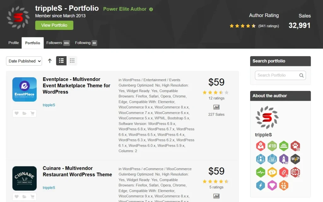Image resolution: width=323 pixels, height=202 pixels.
Task: Add Eventplace to favorites with heart icon
Action: pyautogui.click(x=16, y=113)
